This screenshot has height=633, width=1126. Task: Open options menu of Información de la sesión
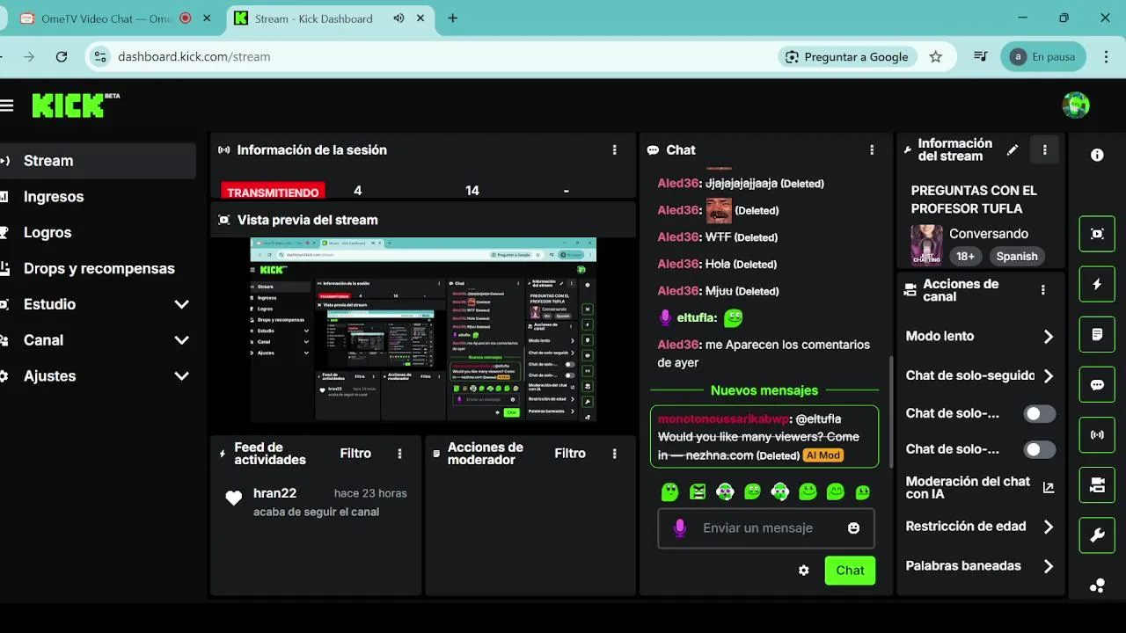[615, 150]
